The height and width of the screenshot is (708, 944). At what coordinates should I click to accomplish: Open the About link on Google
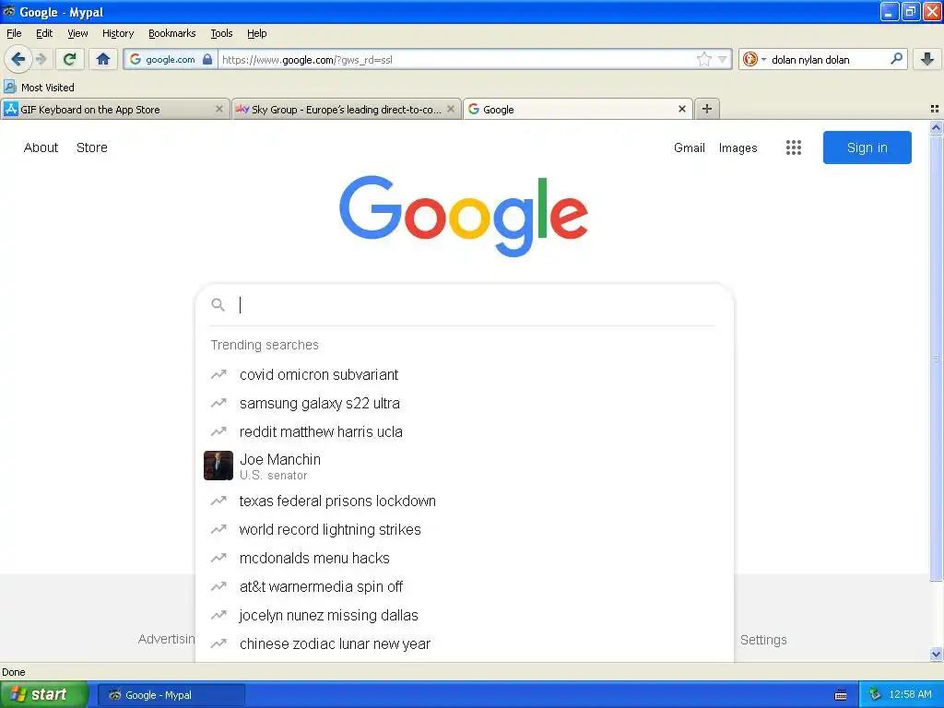[41, 147]
